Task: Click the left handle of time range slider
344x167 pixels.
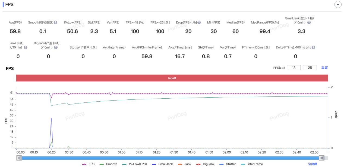Action: pos(19,158)
